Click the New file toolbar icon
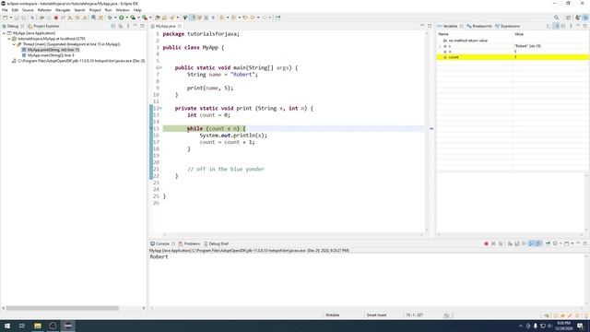The image size is (590, 332). 5,18
